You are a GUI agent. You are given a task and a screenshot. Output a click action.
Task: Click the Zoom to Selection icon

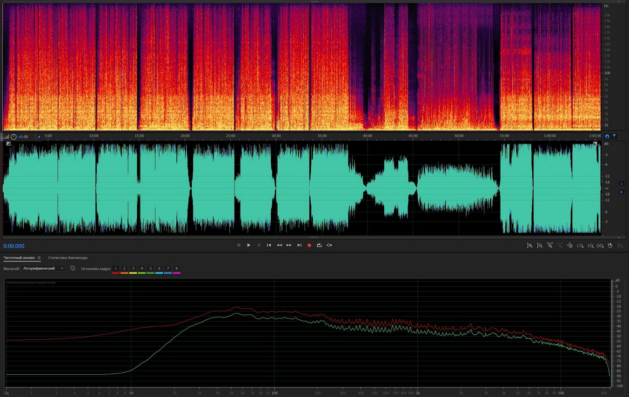pyautogui.click(x=600, y=246)
